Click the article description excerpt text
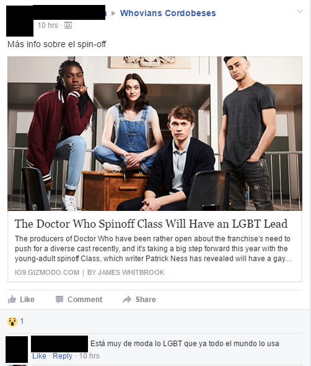Image resolution: width=311 pixels, height=366 pixels. click(154, 249)
